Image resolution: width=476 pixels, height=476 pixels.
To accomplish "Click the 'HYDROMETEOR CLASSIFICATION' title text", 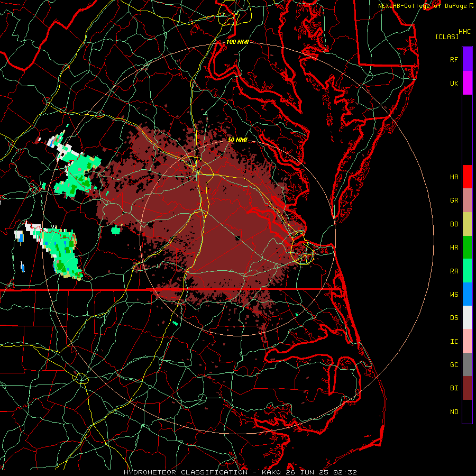I will point(186,472).
